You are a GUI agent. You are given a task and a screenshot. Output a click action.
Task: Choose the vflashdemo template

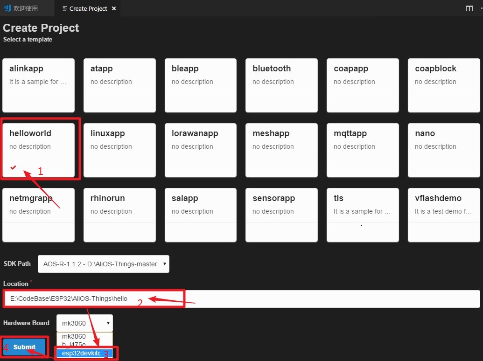pyautogui.click(x=444, y=215)
